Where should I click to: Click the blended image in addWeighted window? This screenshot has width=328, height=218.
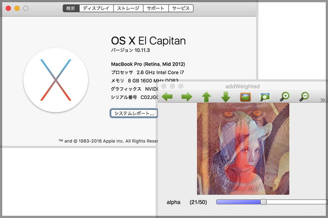pyautogui.click(x=243, y=149)
